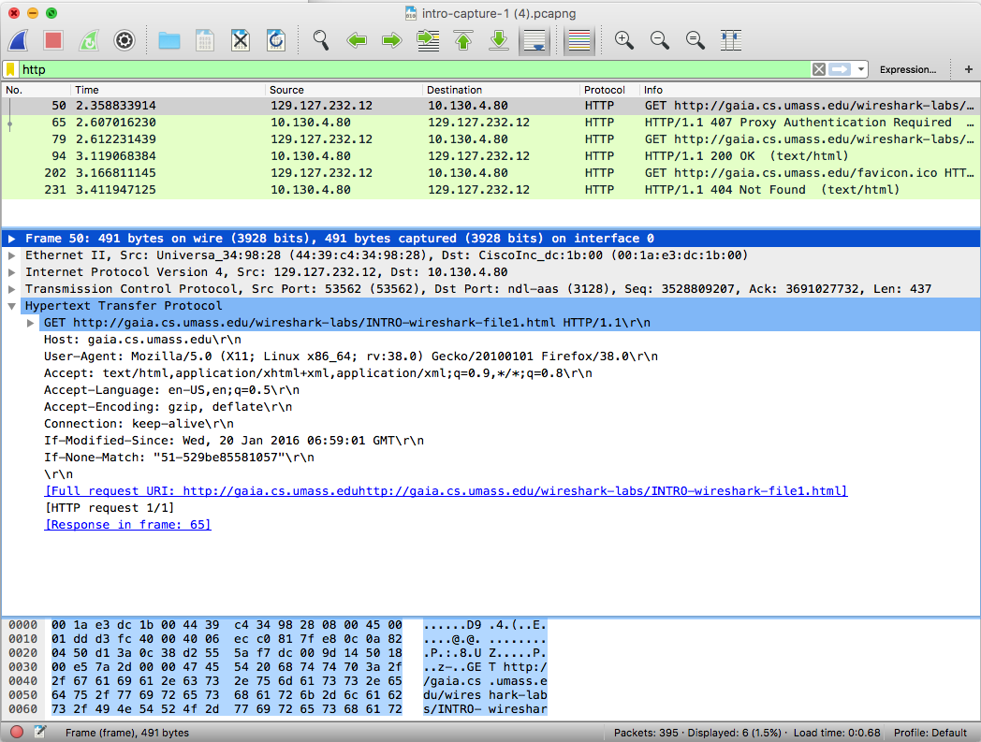Click the Profile: Default status item
This screenshot has width=981, height=742.
pyautogui.click(x=932, y=733)
